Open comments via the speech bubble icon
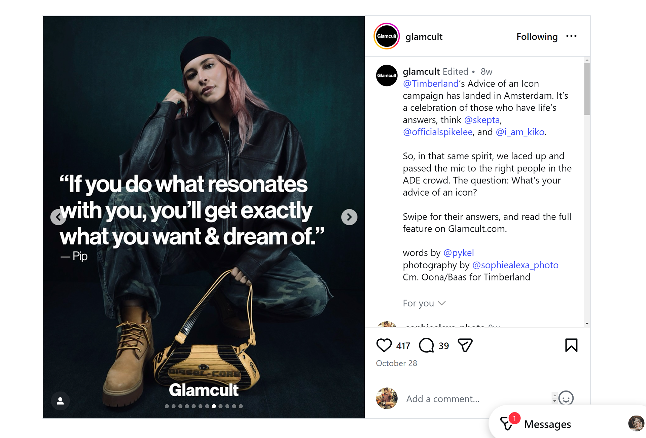646x438 pixels. 426,345
